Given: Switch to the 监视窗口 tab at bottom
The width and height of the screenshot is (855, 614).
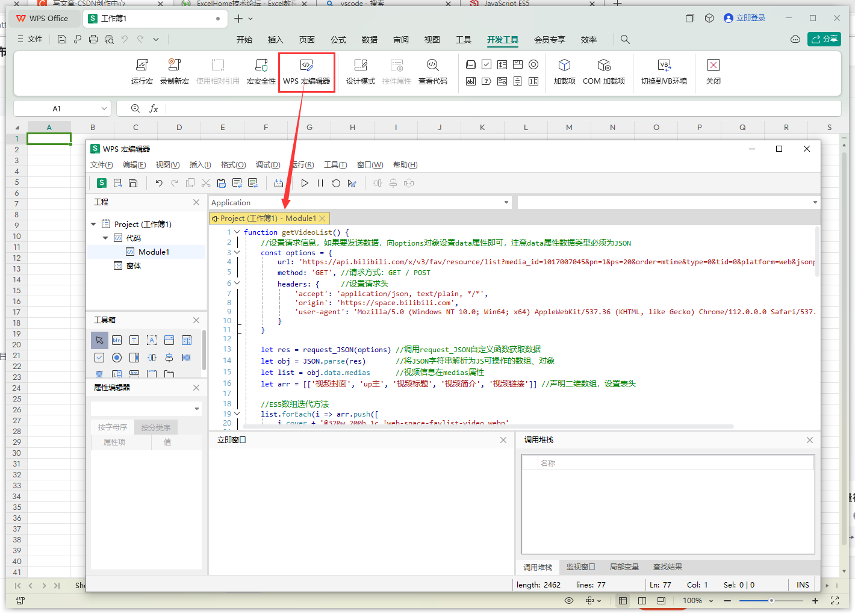Looking at the screenshot, I should [580, 566].
